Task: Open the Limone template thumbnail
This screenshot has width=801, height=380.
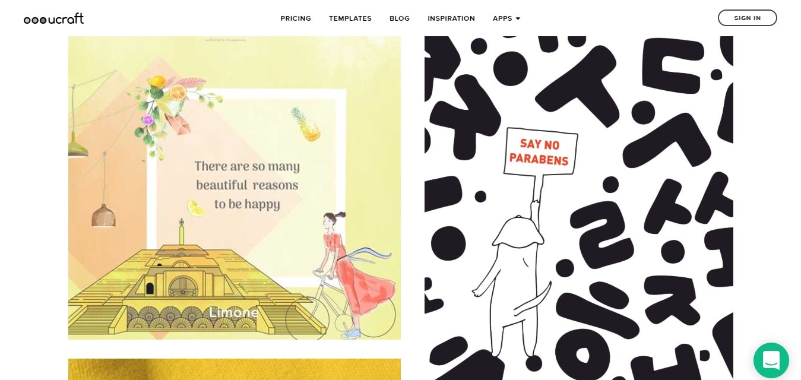Action: tap(235, 188)
